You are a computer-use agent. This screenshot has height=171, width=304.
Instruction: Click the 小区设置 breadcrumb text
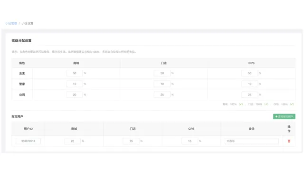[28, 23]
